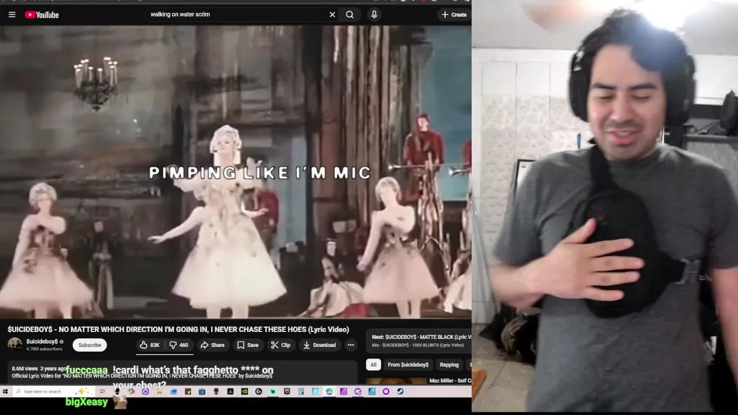Viewport: 738px width, 415px height.
Task: Click the video player to pause playback
Action: [x=236, y=172]
